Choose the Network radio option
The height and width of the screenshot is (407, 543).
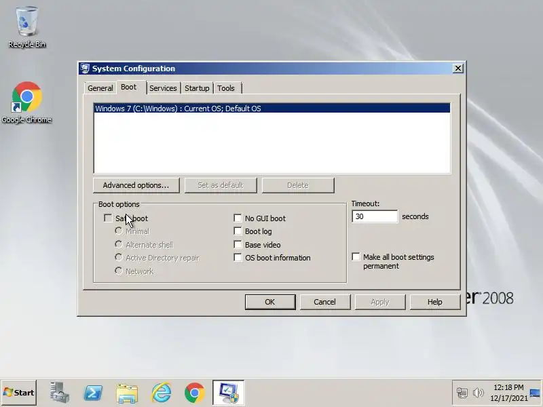click(x=119, y=271)
